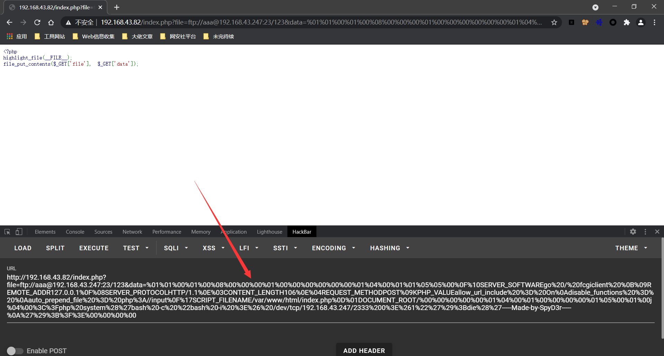
Task: Open Chrome's three-dot menu
Action: point(654,22)
